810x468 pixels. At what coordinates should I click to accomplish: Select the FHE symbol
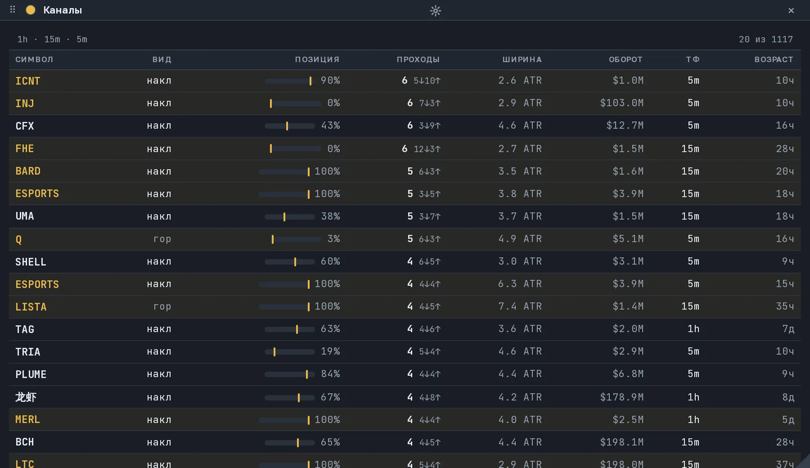(25, 148)
